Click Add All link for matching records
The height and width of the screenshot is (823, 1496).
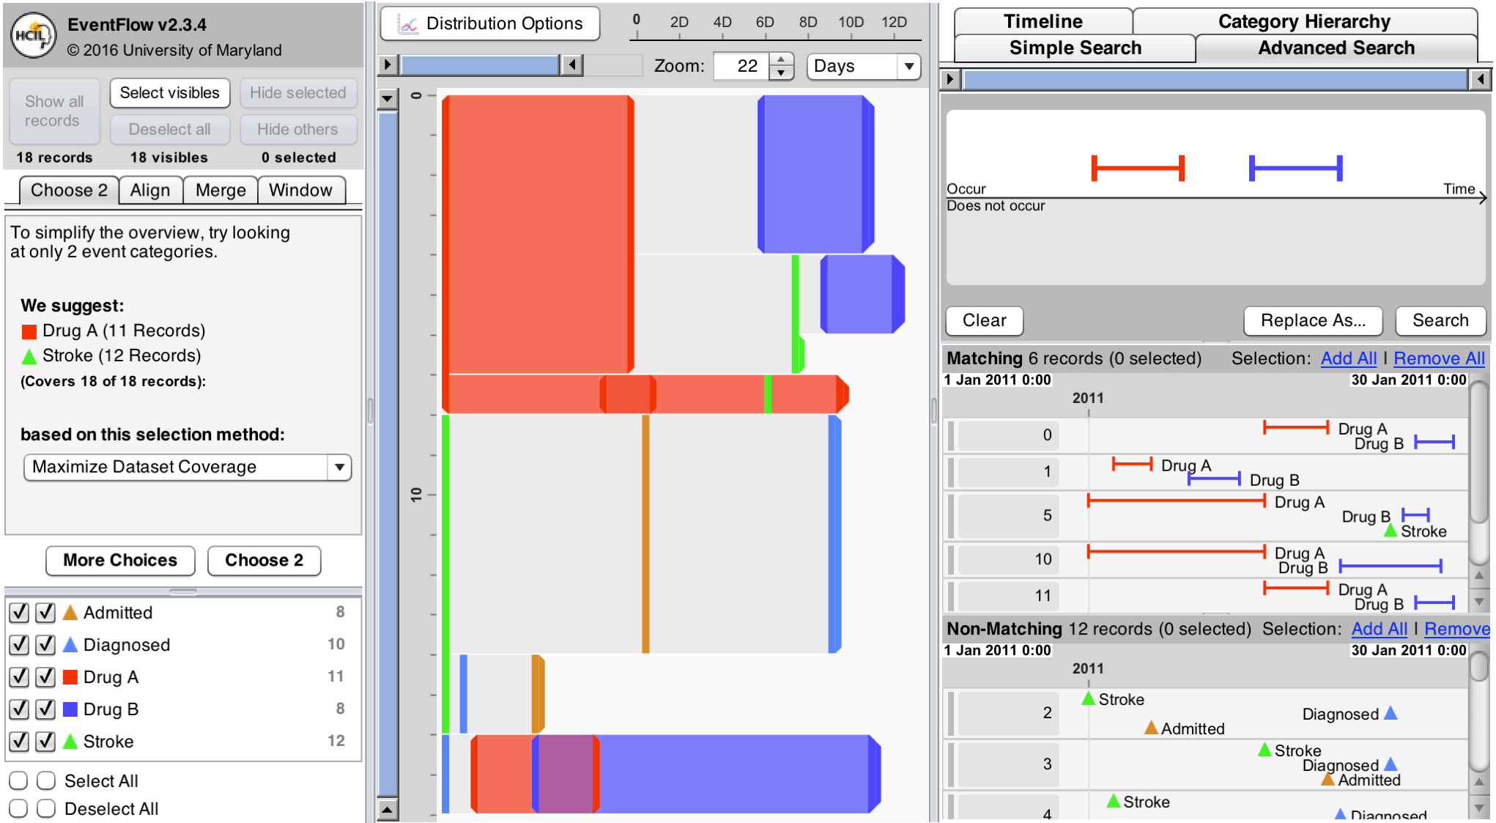[1348, 358]
